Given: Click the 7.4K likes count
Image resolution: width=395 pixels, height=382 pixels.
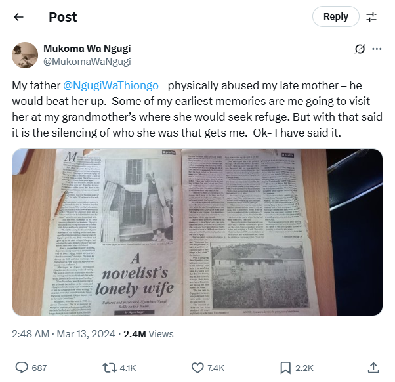Looking at the screenshot, I should [x=216, y=368].
